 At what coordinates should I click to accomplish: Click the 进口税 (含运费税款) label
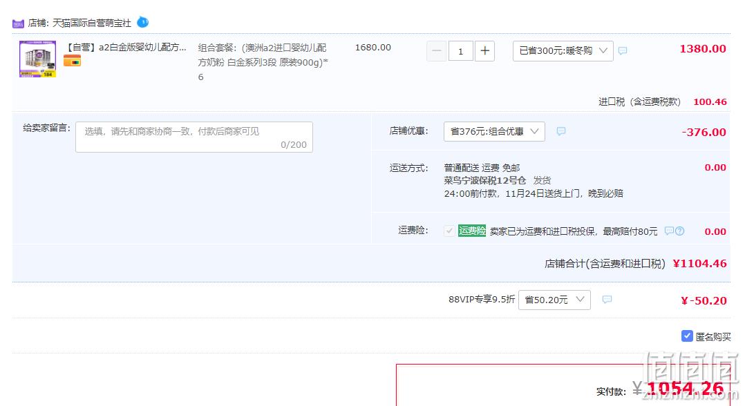click(x=639, y=101)
